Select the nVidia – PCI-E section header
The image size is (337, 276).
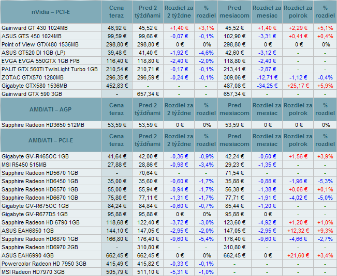51,12
